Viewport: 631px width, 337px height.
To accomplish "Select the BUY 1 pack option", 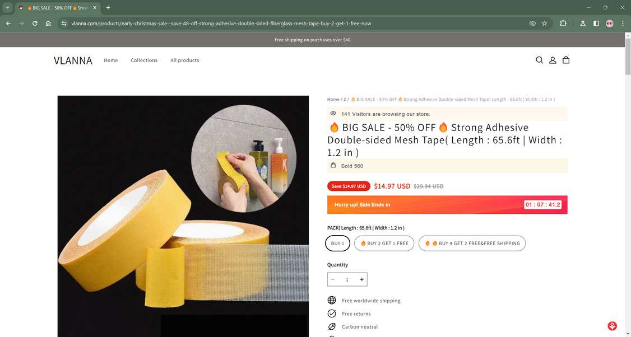I will tap(337, 243).
